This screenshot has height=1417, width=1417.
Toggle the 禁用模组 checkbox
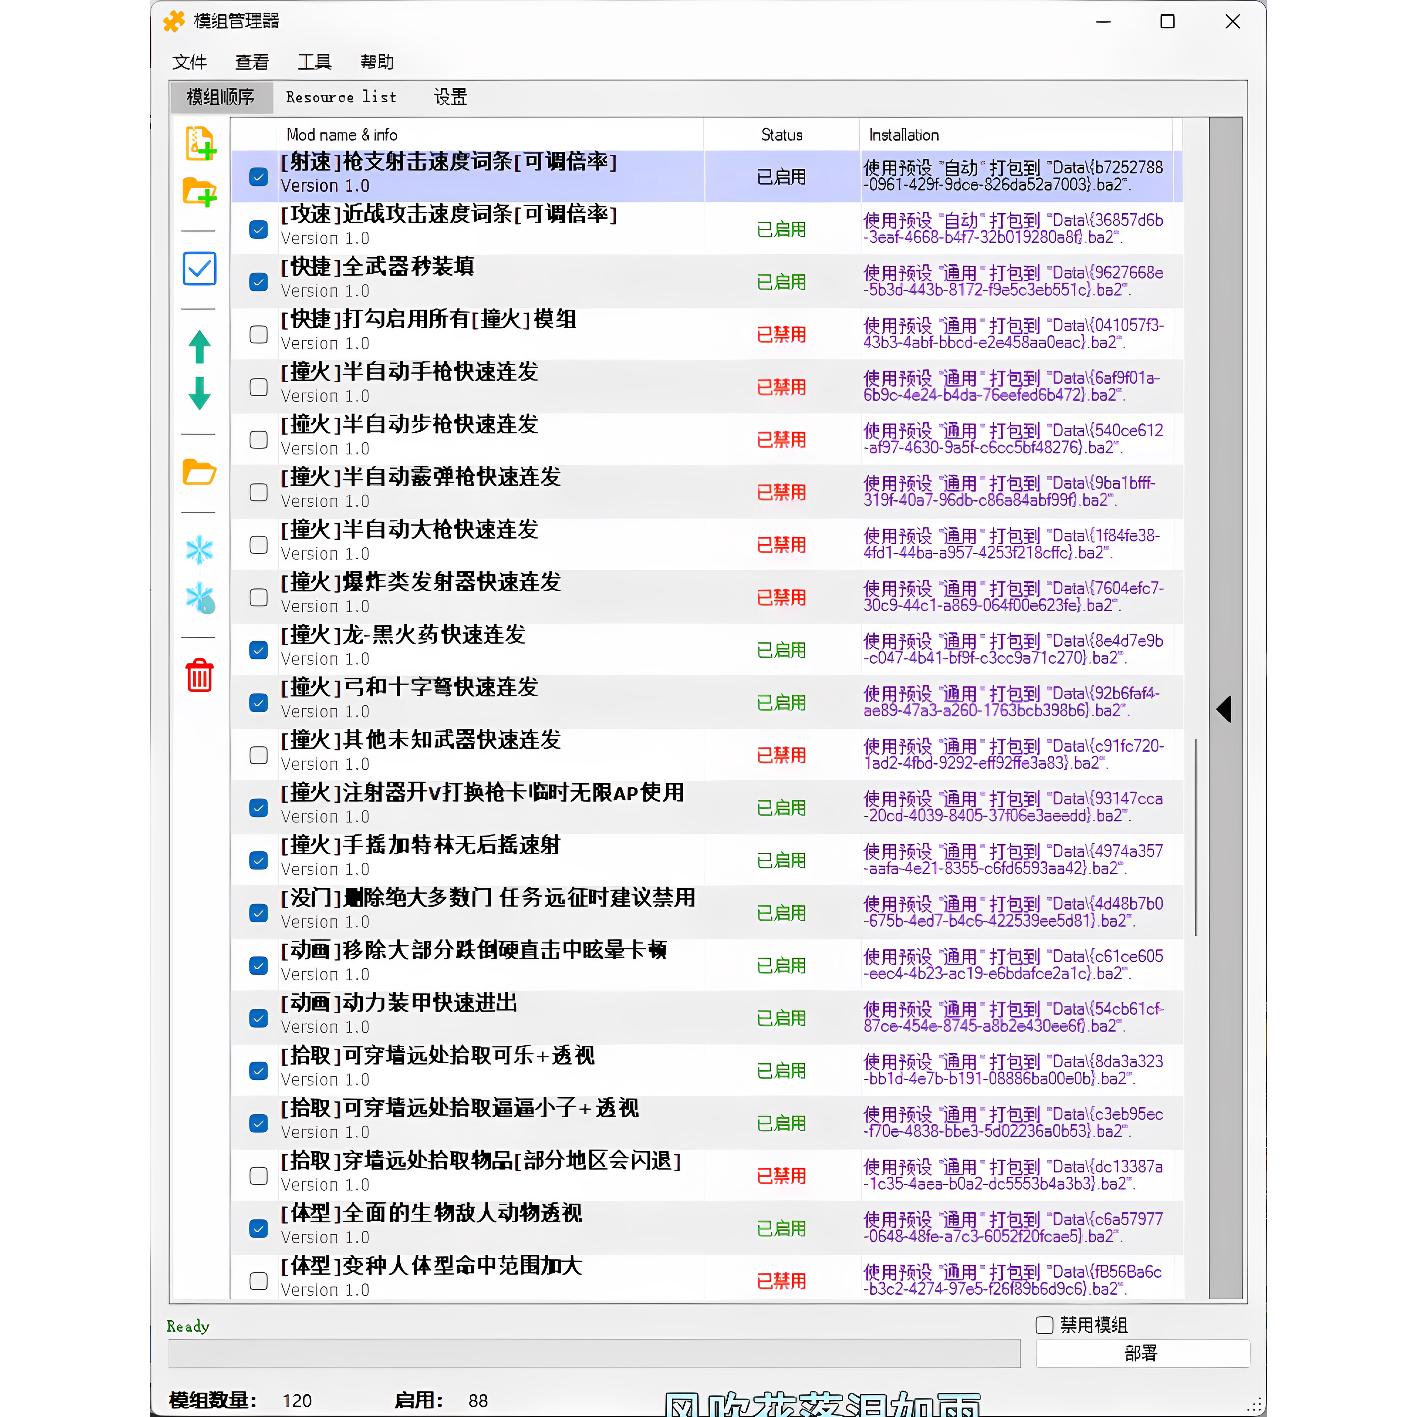pos(1044,1325)
